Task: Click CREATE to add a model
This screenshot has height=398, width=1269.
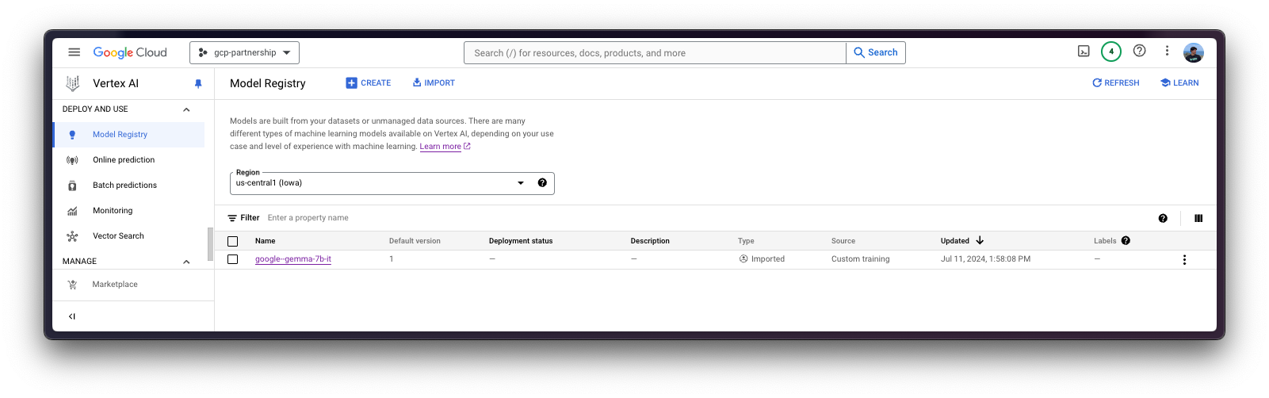Action: pos(369,83)
